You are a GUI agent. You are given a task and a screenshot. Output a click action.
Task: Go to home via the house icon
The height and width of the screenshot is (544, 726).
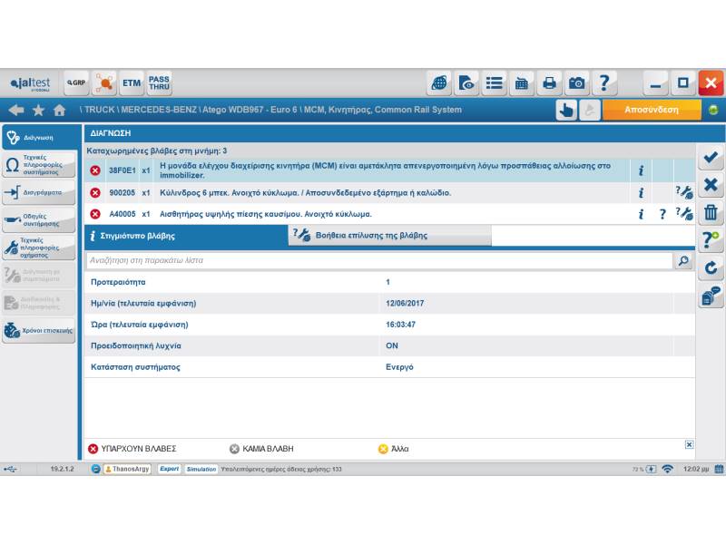[60, 110]
